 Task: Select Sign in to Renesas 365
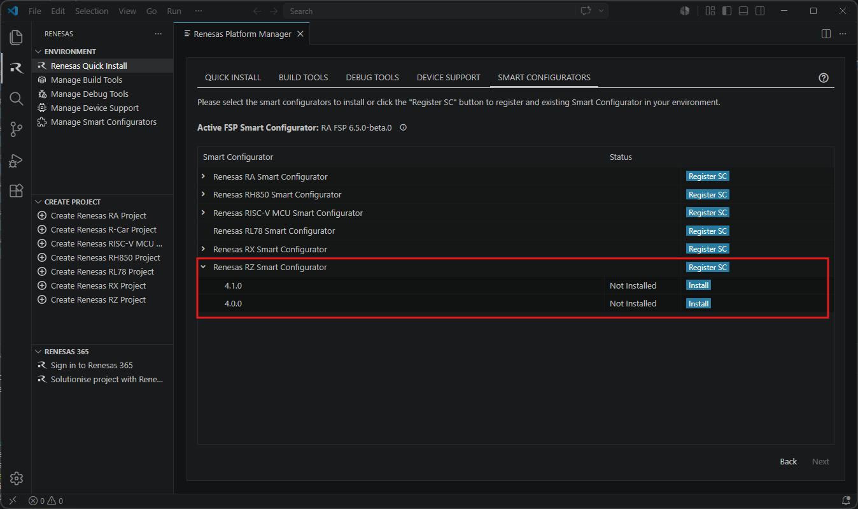pos(102,365)
